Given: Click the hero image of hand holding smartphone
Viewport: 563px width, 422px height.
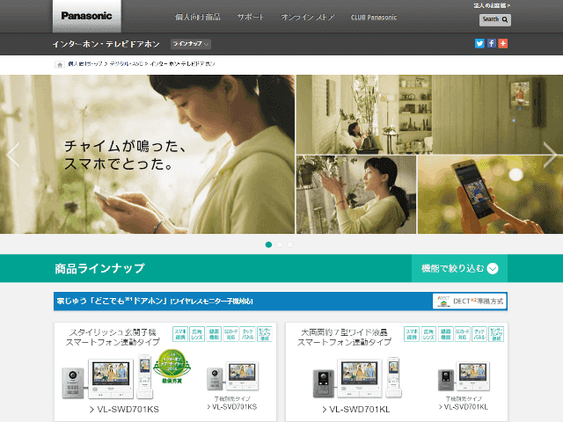Looking at the screenshot, I should pos(490,194).
